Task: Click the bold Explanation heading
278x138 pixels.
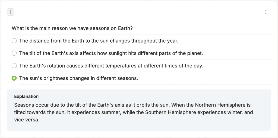Action: [26, 96]
